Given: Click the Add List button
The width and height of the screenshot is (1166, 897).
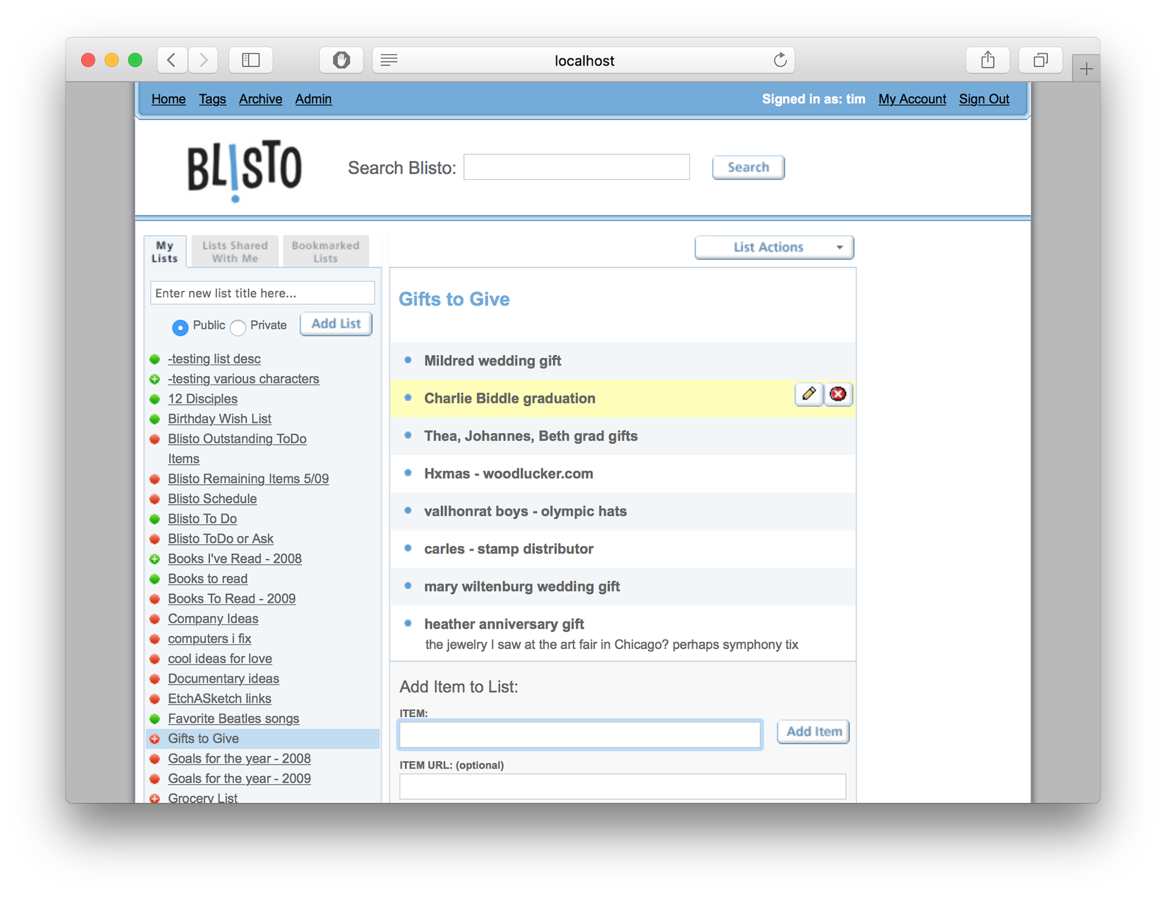Looking at the screenshot, I should point(336,324).
